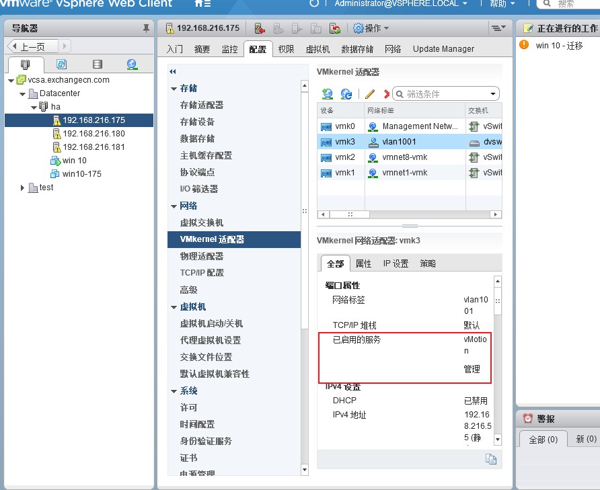Click the refresh icon in the top bar
This screenshot has height=490, width=600.
[313, 3]
